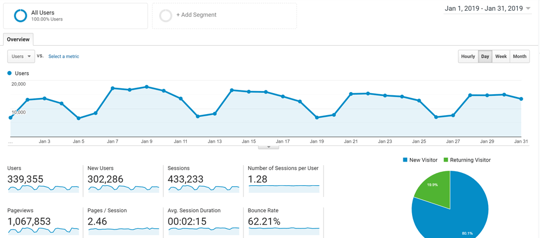Click the Users sparkline thumbnail
The image size is (540, 238).
point(43,189)
